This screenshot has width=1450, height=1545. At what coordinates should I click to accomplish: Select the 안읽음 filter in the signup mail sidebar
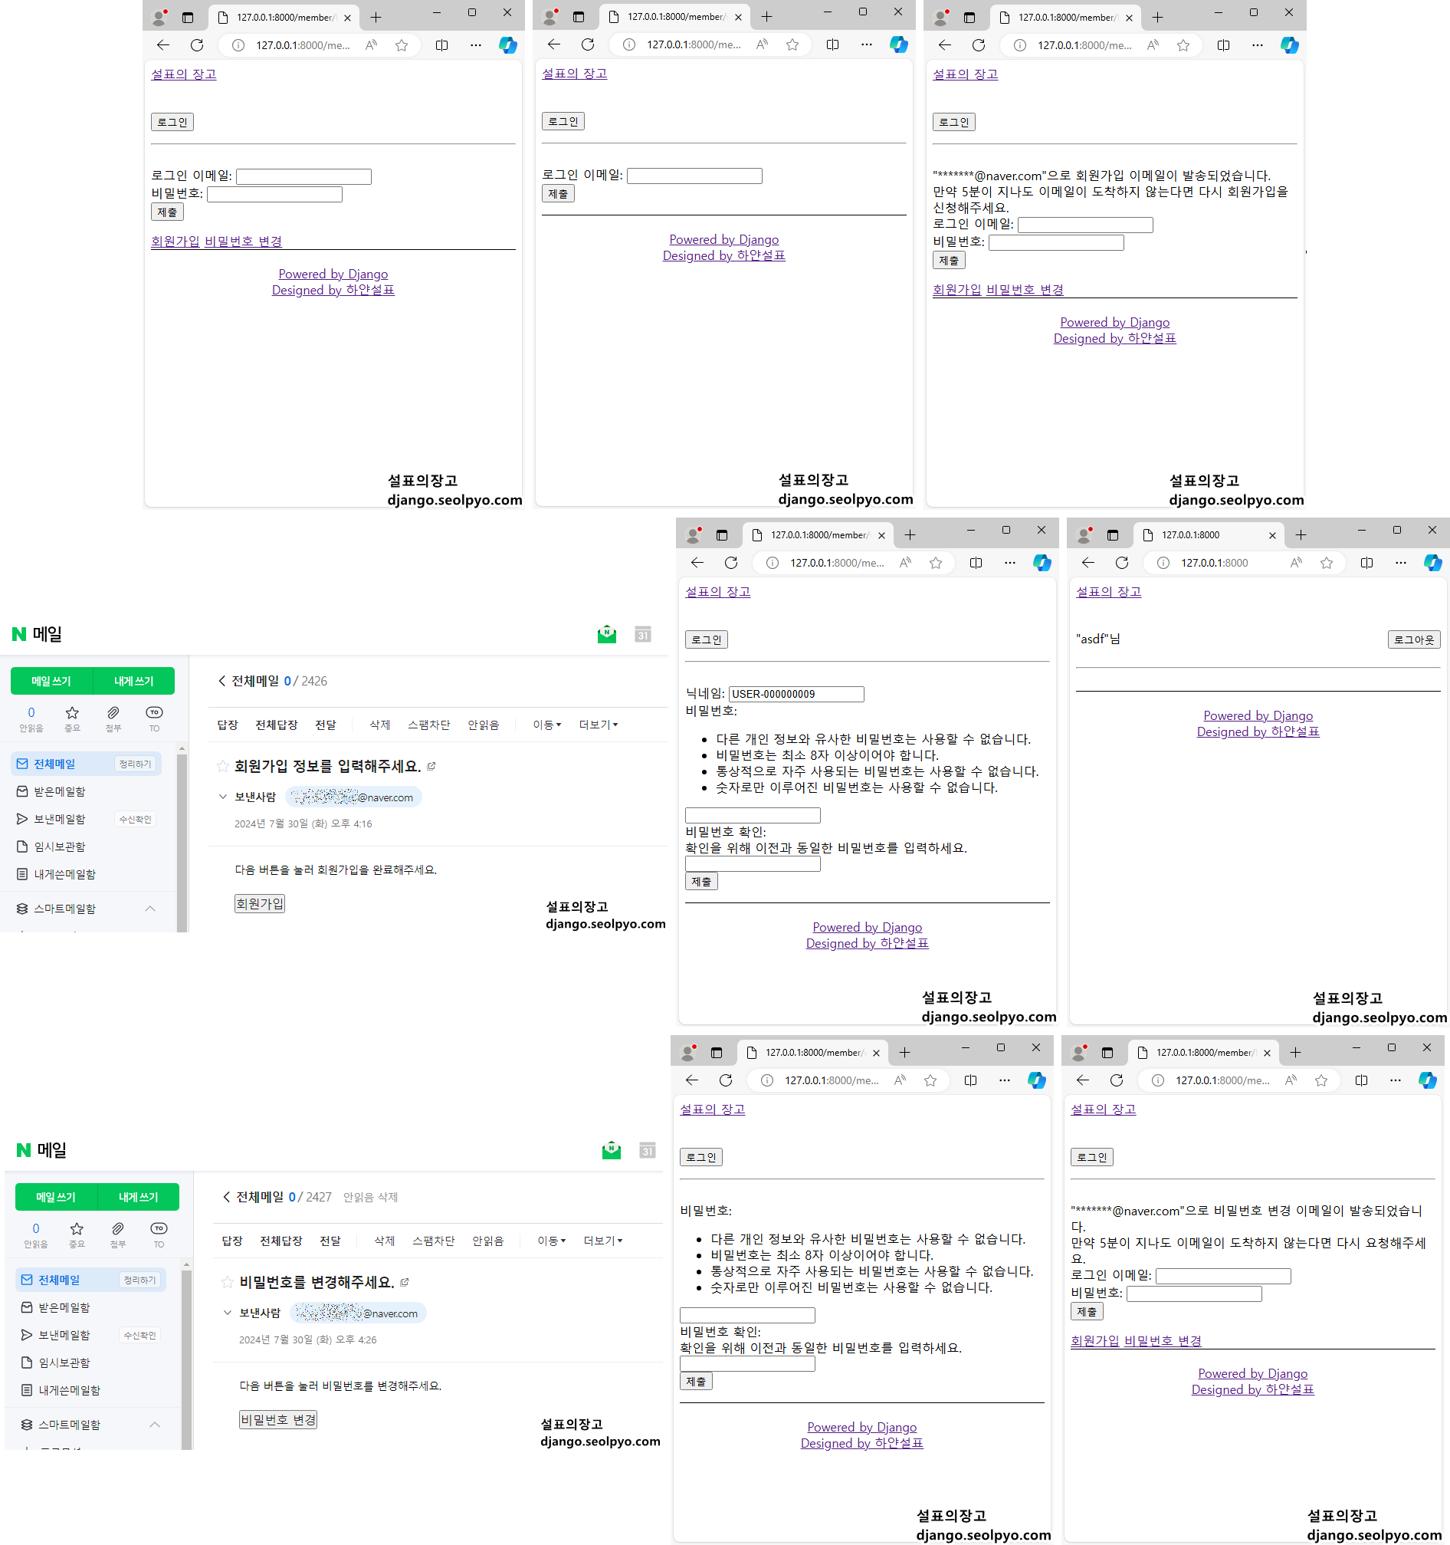click(x=31, y=719)
